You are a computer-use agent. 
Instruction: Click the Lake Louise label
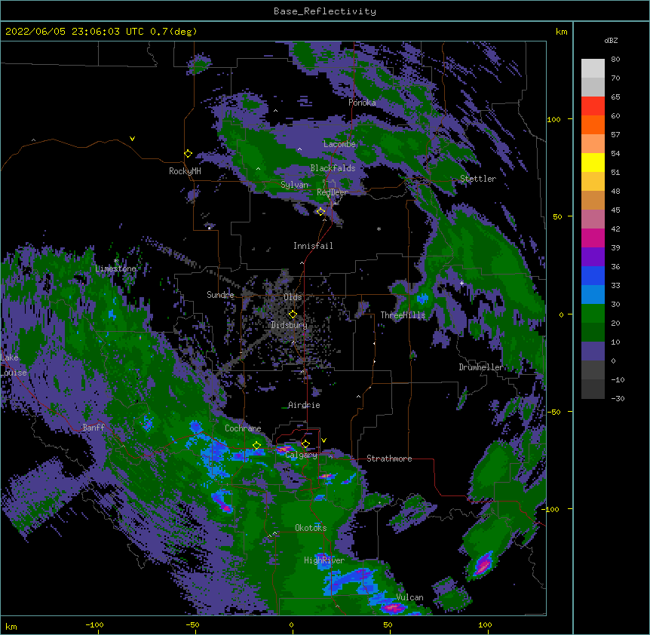[x=14, y=365]
